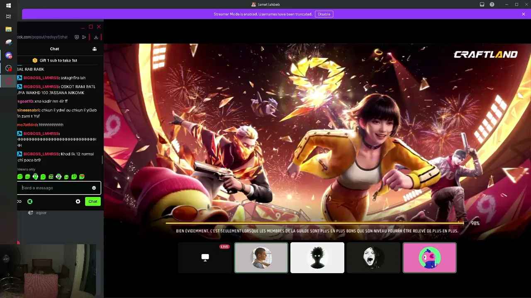
Task: Insert the green emote wearing headphones
Action: [35, 177]
